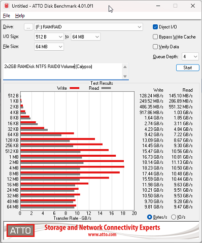Click the 512 B row label in chart
This screenshot has height=243, width=202.
[13, 96]
